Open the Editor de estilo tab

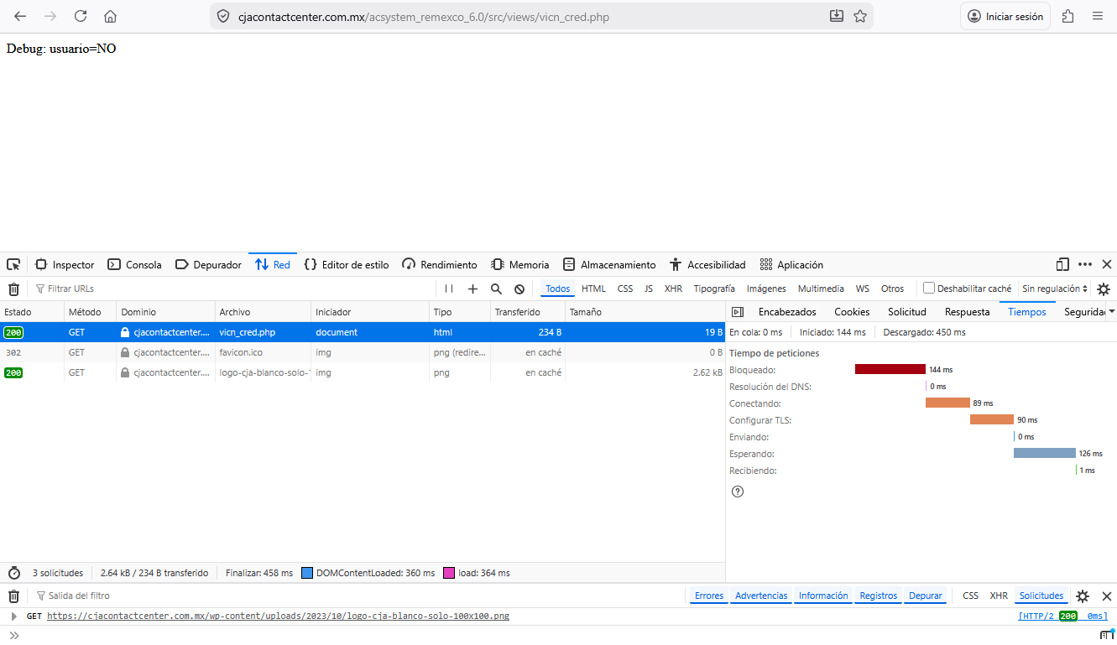(x=347, y=264)
